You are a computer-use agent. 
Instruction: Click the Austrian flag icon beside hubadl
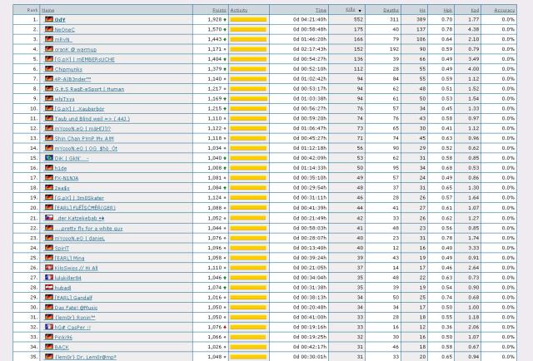49,288
